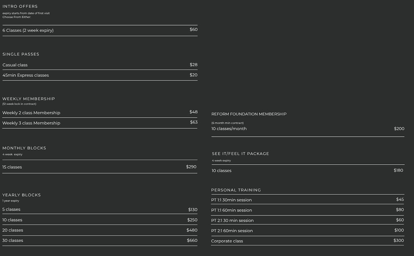Viewport: 414px width, 256px height.
Task: Click the Personal Training section heading
Action: [236, 190]
